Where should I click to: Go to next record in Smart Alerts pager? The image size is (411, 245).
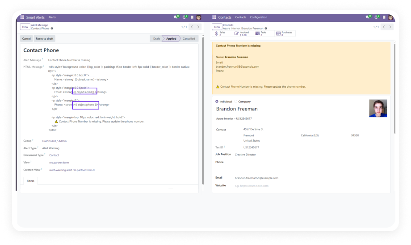tap(198, 27)
